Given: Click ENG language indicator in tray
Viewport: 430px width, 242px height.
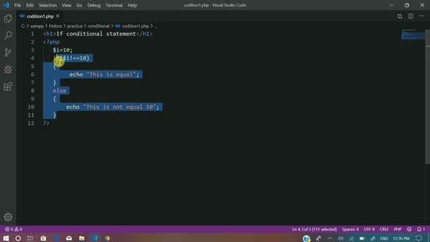Looking at the screenshot, I should [x=384, y=239].
